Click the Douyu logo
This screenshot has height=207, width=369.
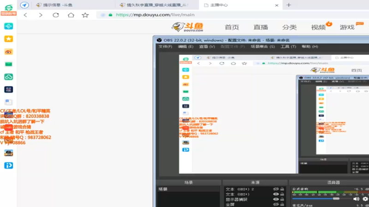[188, 27]
